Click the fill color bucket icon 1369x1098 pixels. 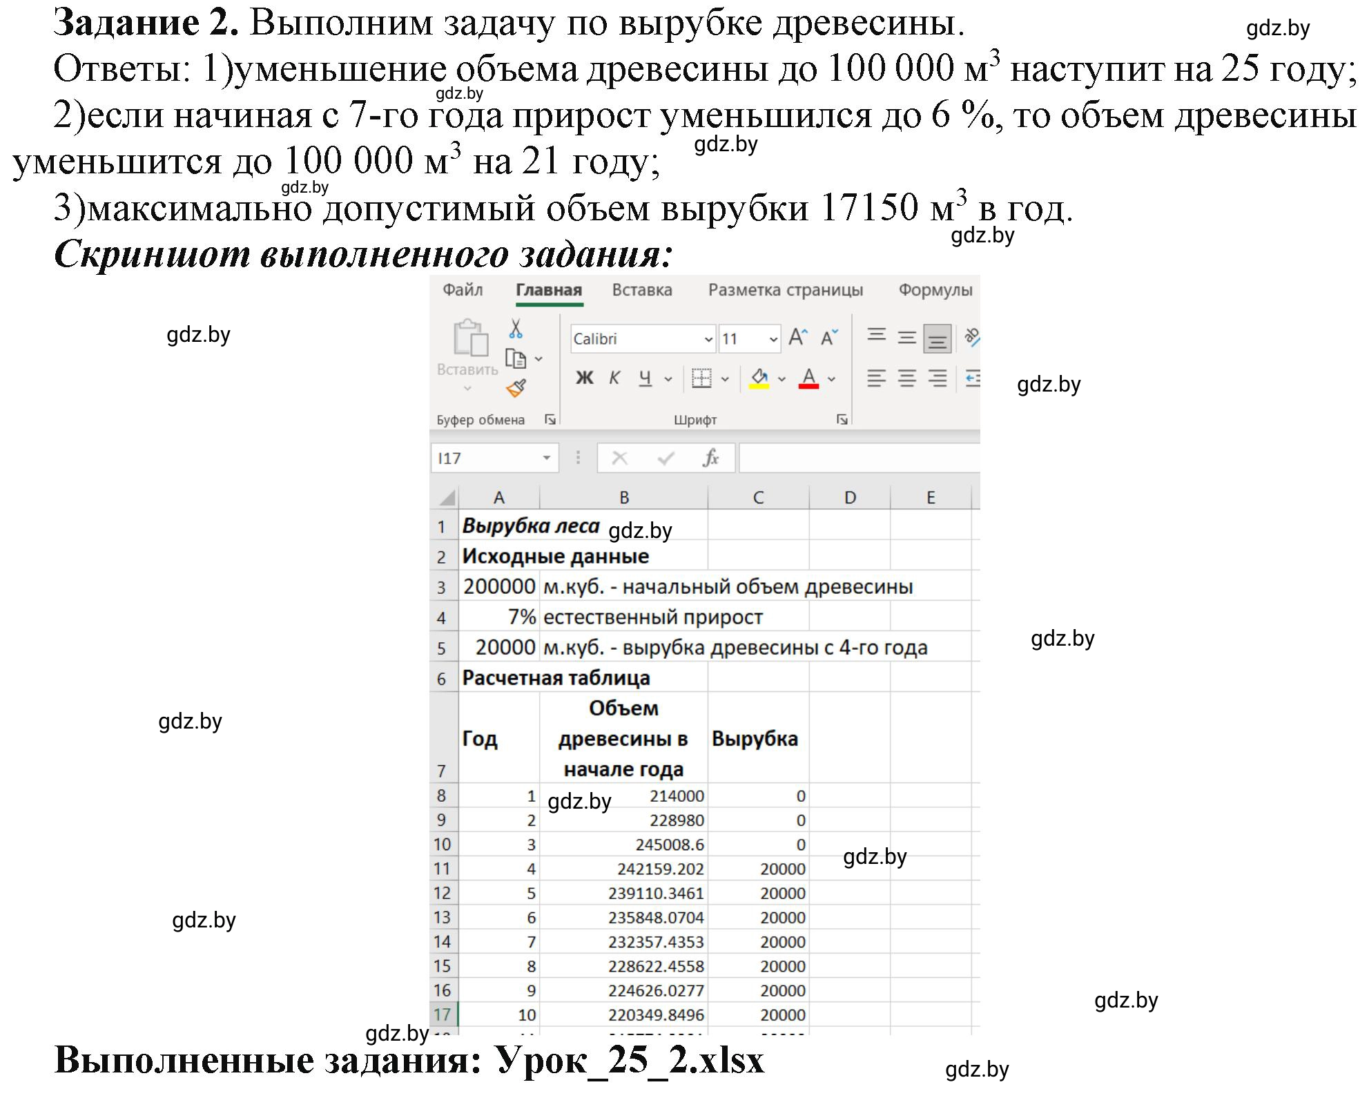coord(759,378)
